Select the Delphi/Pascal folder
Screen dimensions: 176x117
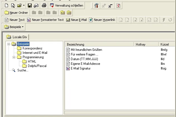37,66
